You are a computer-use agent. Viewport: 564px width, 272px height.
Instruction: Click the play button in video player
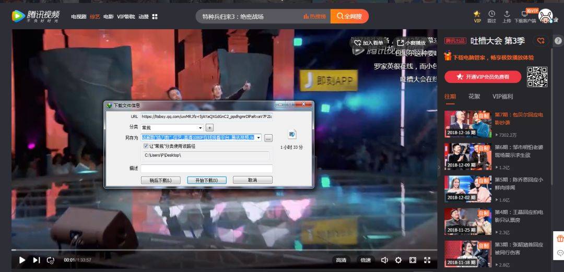click(x=22, y=260)
